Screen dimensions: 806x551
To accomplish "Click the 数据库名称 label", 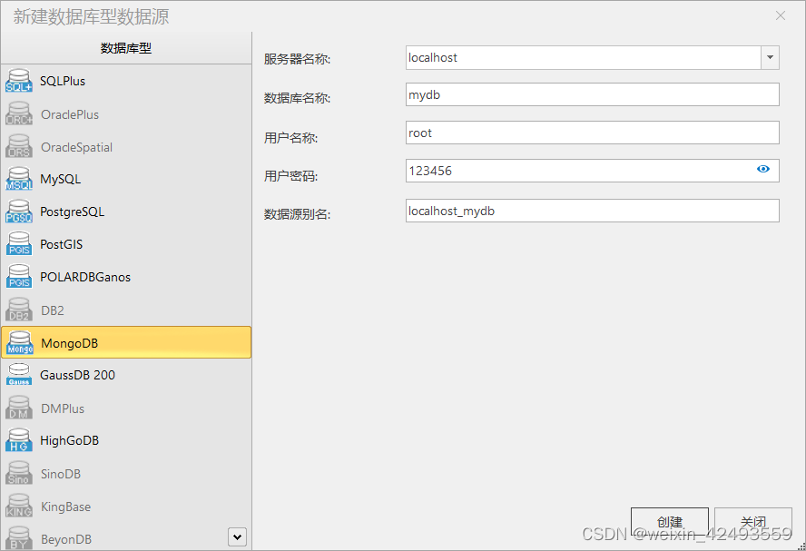I will (297, 98).
